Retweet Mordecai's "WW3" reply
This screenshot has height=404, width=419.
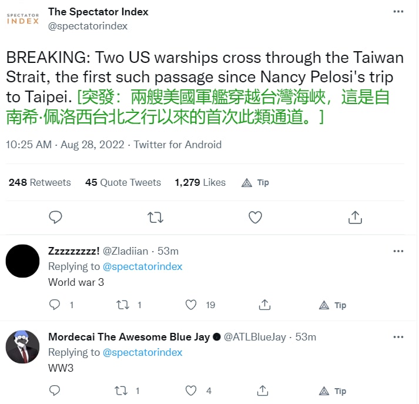coord(122,390)
